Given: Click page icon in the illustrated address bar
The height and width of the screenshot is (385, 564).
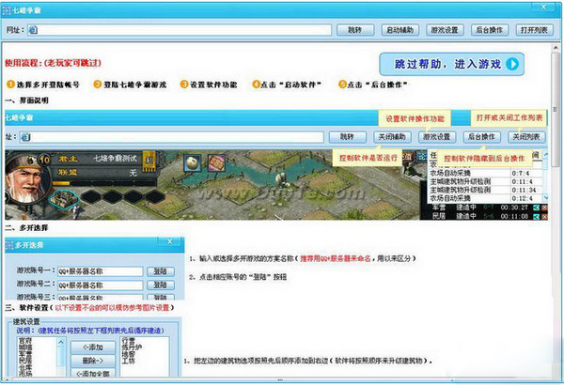Looking at the screenshot, I should pyautogui.click(x=24, y=137).
